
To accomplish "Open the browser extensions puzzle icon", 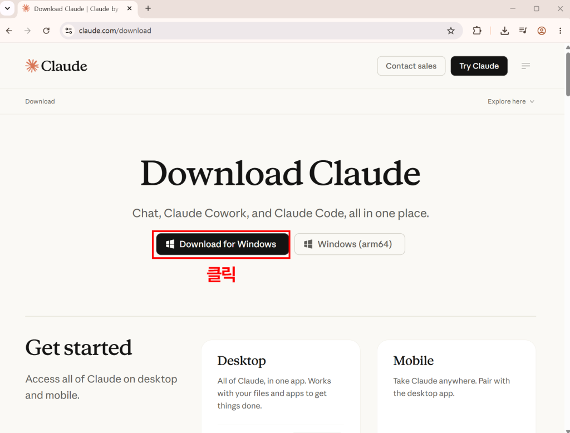I will coord(477,31).
